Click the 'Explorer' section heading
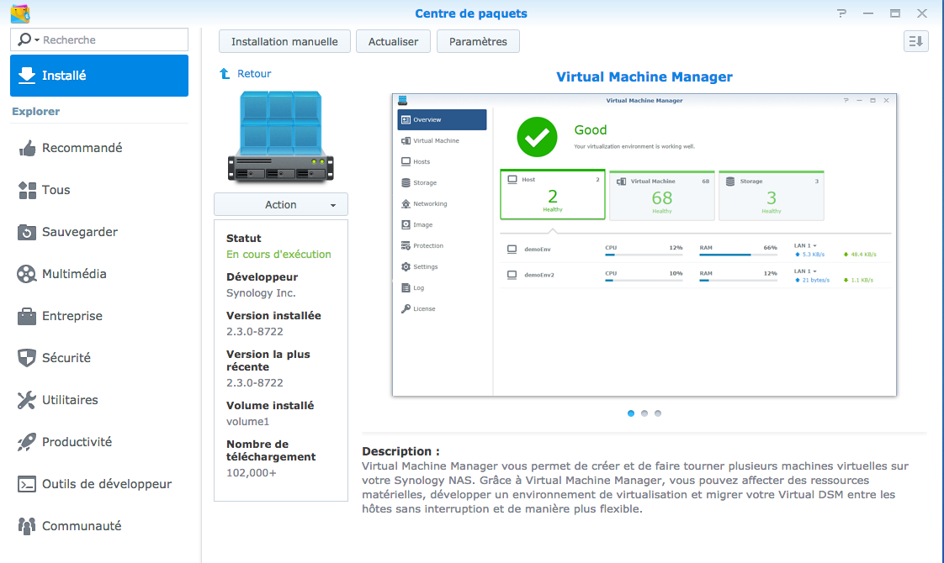The width and height of the screenshot is (944, 563). coord(36,111)
